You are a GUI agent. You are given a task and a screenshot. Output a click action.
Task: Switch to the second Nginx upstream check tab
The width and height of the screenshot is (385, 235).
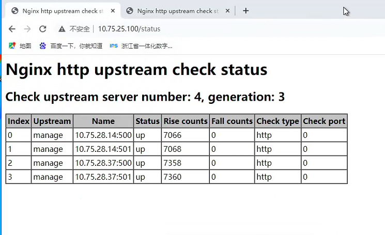pyautogui.click(x=178, y=11)
